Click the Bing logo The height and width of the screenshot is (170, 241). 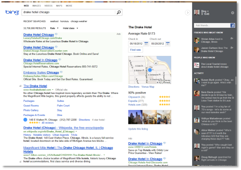pos(12,12)
